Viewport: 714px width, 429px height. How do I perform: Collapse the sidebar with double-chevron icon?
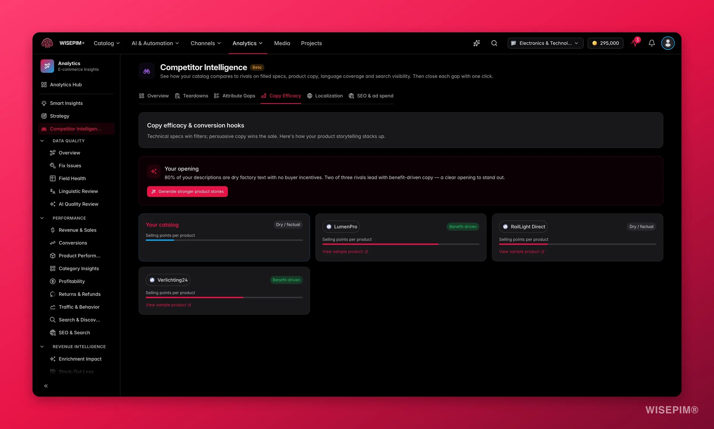46,386
